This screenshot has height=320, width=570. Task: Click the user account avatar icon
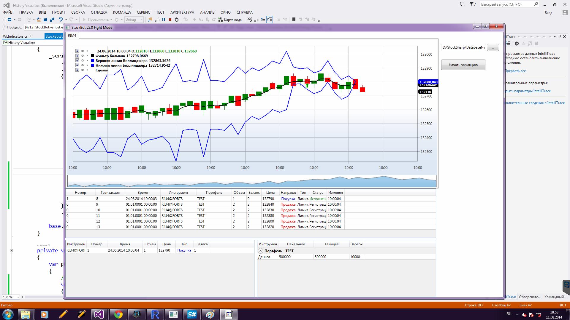point(565,12)
